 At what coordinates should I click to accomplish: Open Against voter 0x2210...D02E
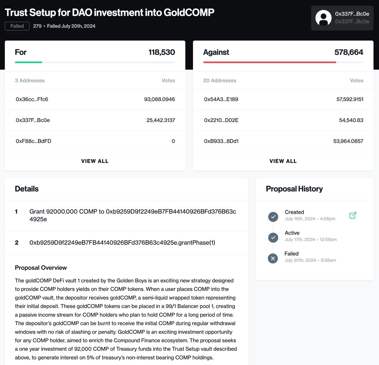coord(221,120)
